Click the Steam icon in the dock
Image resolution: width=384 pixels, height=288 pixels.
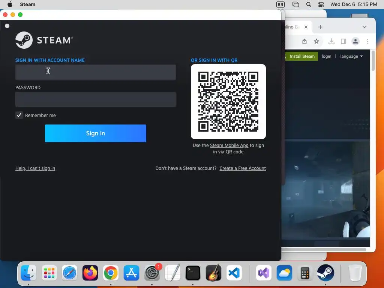tap(325, 273)
